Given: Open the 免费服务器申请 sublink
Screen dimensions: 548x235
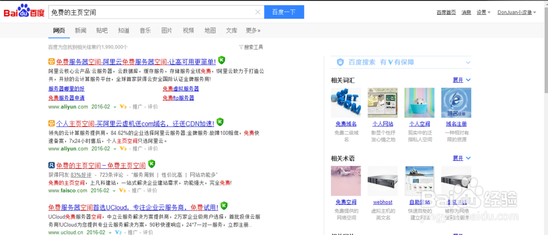Looking at the screenshot, I should (x=66, y=98).
